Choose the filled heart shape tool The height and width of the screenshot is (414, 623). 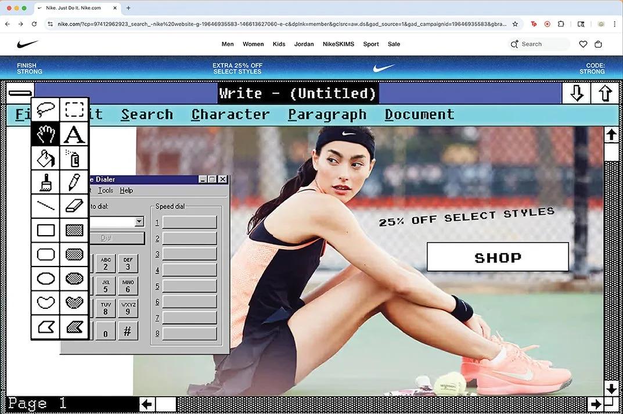[x=74, y=302]
